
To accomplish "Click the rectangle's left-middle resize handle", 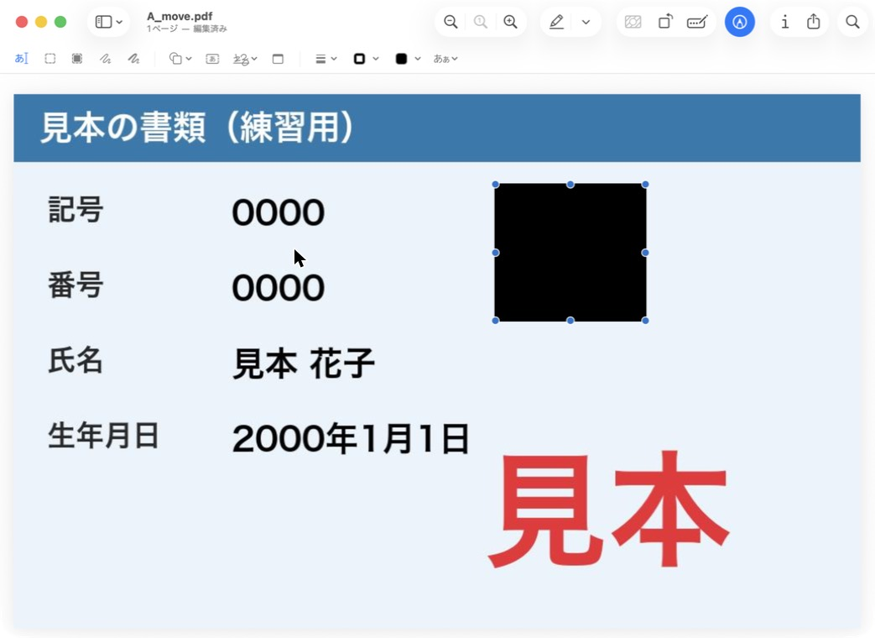I will pyautogui.click(x=495, y=253).
